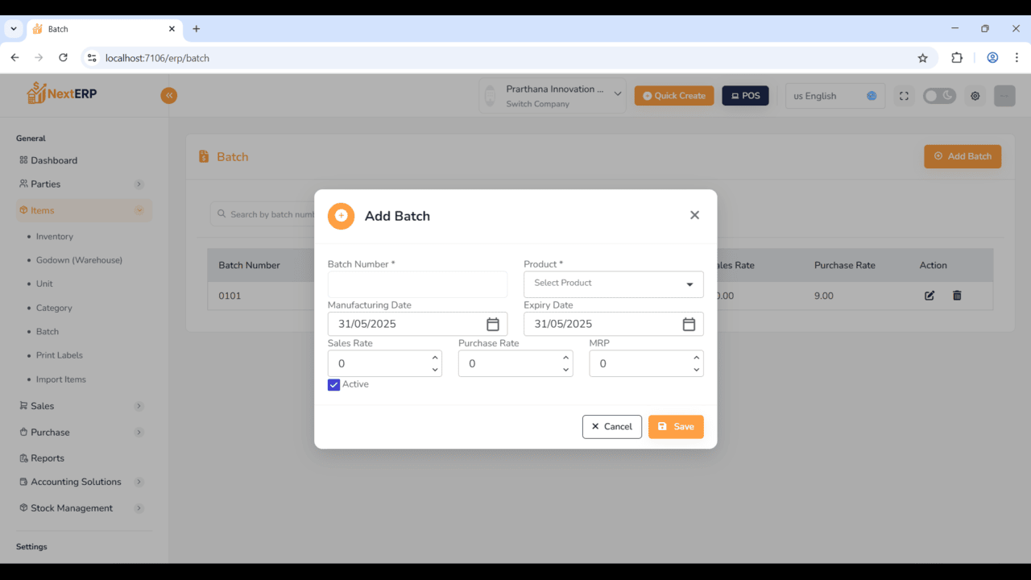Click the edit icon for batch 0101
This screenshot has height=580, width=1031.
pos(930,296)
